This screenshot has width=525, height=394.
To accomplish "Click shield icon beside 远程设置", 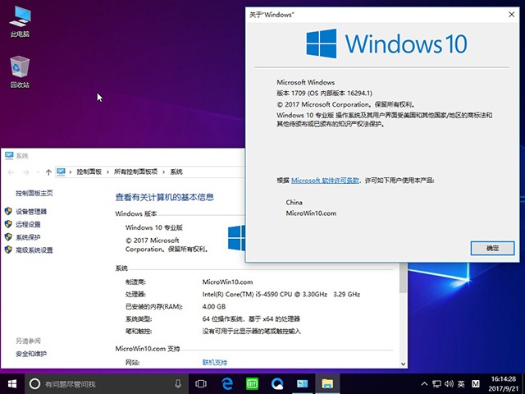I will (8, 224).
